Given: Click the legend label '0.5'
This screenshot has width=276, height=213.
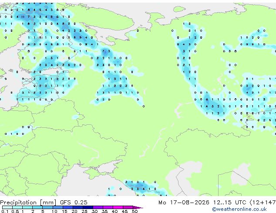Looking at the screenshot, I should tap(15, 211).
